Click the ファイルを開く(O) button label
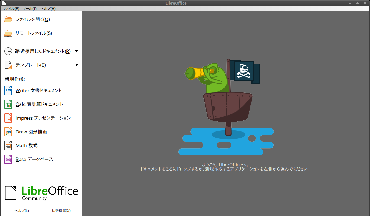 point(33,20)
